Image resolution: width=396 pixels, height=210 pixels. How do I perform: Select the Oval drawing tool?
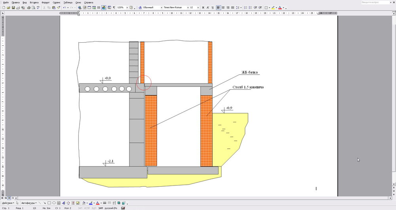(x=54, y=203)
